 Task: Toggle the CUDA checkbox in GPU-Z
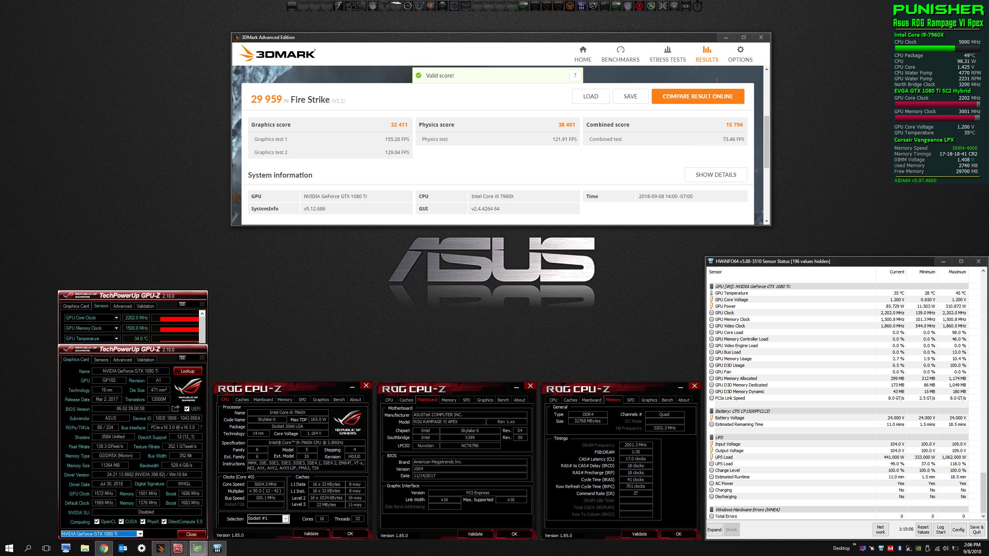click(121, 522)
